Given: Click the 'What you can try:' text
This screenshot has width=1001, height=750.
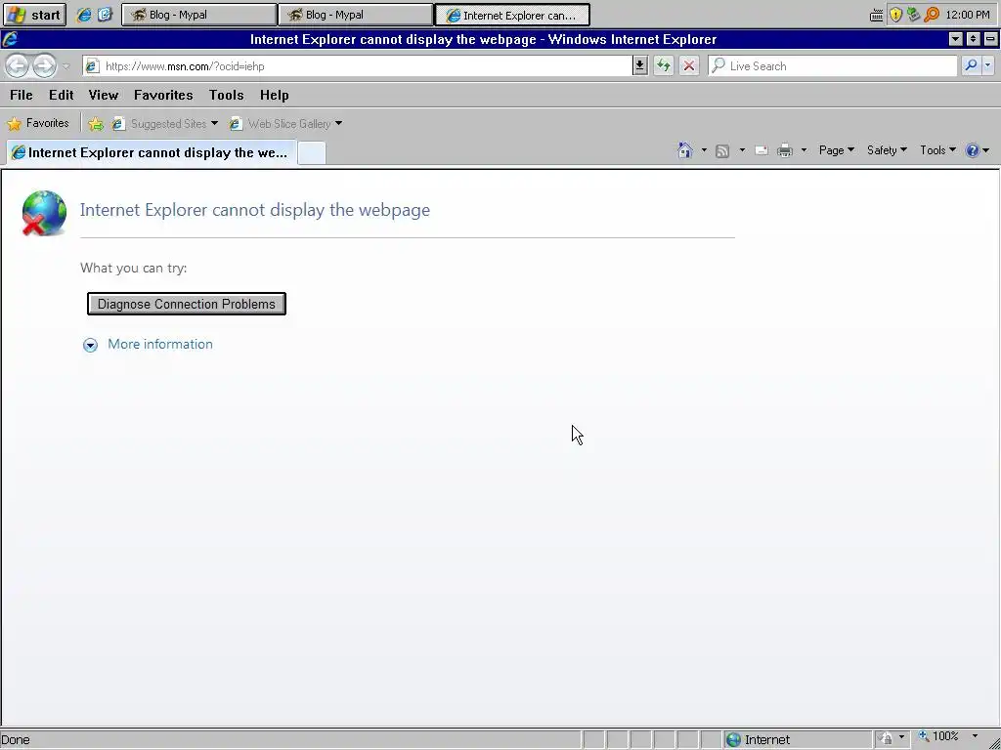Looking at the screenshot, I should [133, 268].
